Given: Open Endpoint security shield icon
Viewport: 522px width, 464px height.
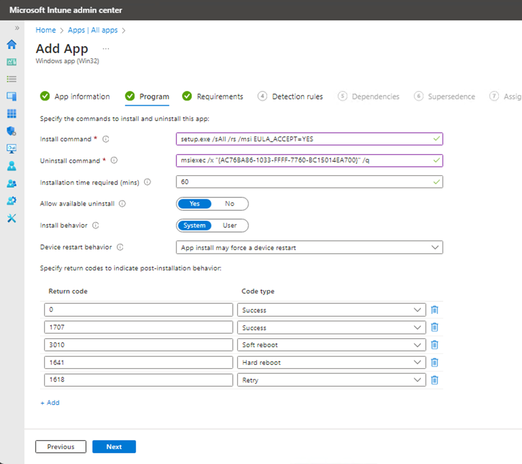Looking at the screenshot, I should pyautogui.click(x=12, y=131).
